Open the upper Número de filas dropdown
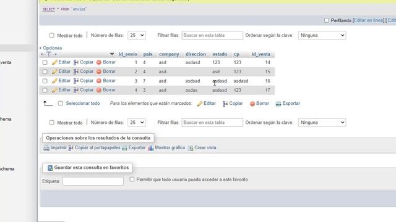This screenshot has height=222, width=396. pyautogui.click(x=137, y=35)
